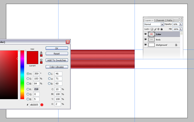Screen dimensions: 194x122
Task: Click the Fill field showing 100%
Action: (x=176, y=29)
